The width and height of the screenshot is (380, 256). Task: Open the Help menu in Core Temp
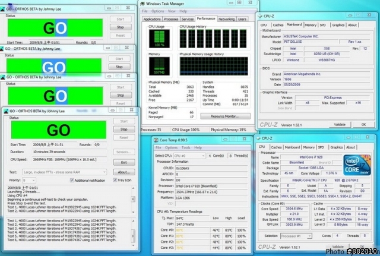[198, 148]
